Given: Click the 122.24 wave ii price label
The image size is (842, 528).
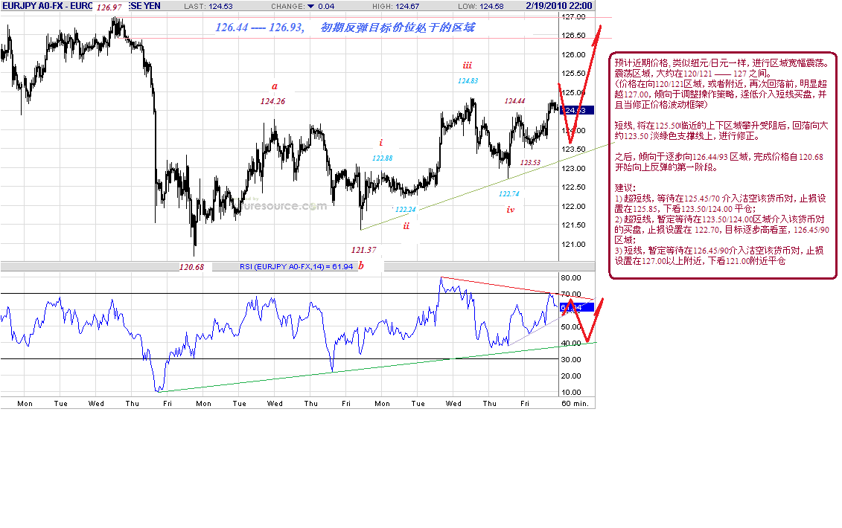Looking at the screenshot, I should 406,210.
